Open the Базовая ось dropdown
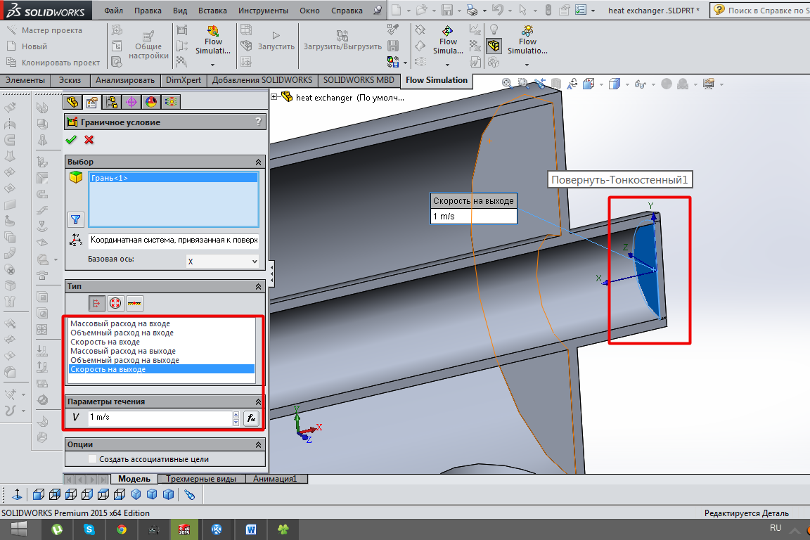 coord(222,262)
